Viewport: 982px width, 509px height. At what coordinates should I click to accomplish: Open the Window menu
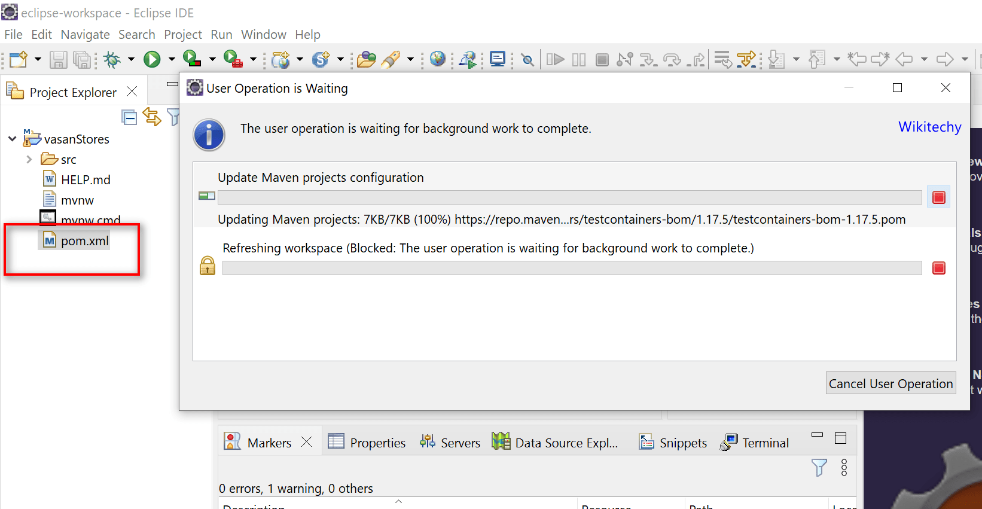tap(264, 34)
